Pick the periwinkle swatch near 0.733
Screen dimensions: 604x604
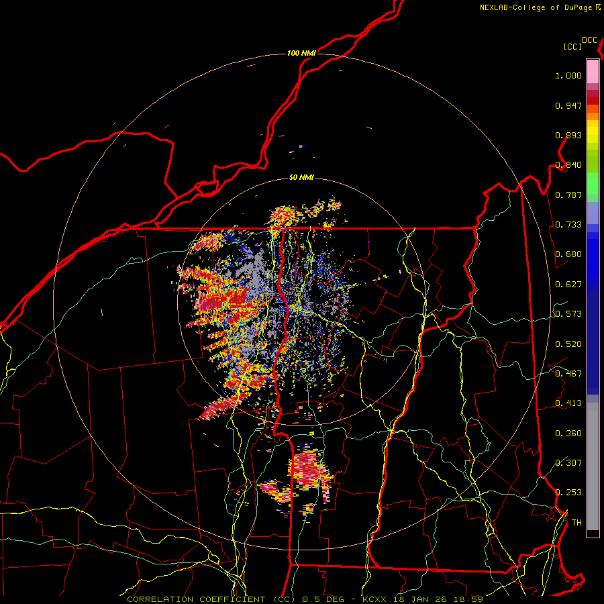click(x=593, y=213)
